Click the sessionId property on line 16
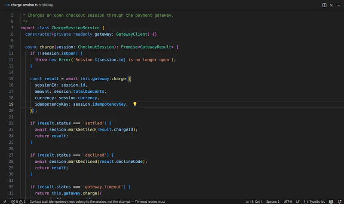344x204 pixels. click(46, 85)
